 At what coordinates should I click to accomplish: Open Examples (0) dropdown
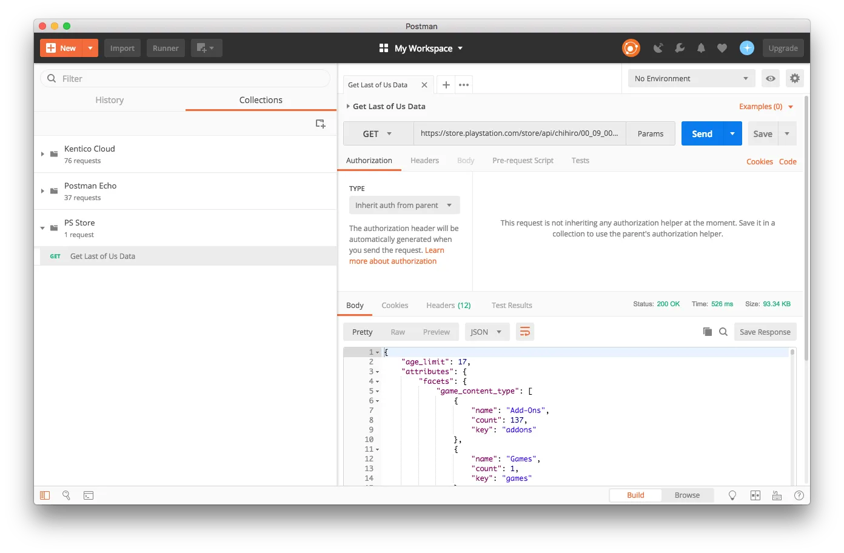click(x=766, y=107)
